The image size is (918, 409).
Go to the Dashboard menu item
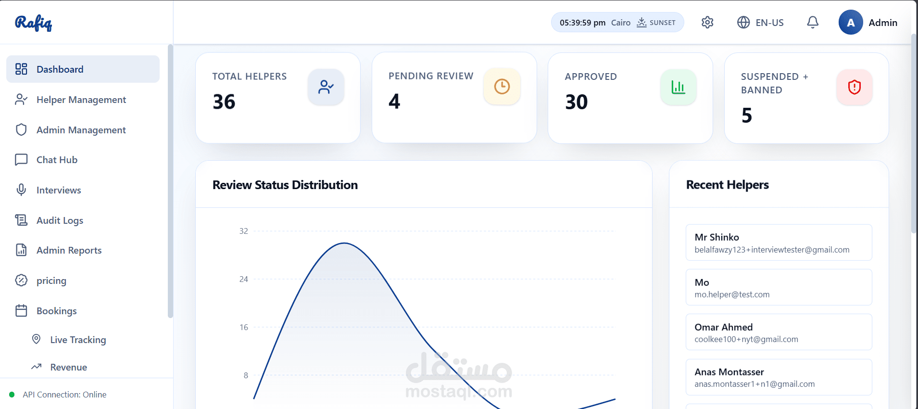(83, 69)
